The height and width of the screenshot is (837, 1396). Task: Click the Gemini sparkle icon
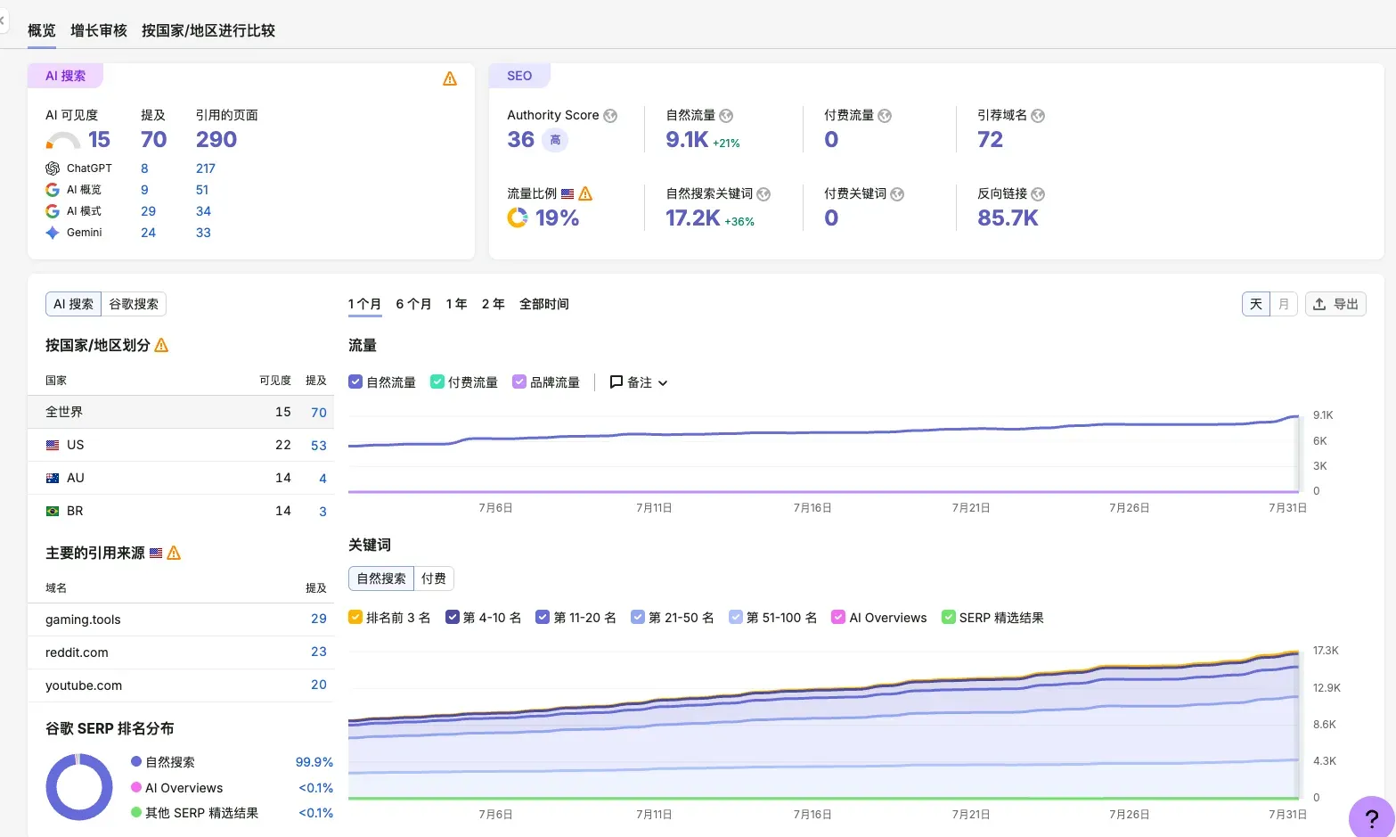click(53, 233)
